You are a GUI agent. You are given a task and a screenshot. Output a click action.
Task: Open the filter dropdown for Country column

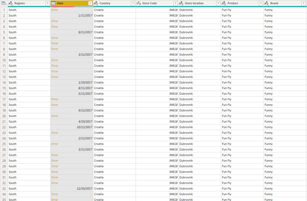pos(133,3)
